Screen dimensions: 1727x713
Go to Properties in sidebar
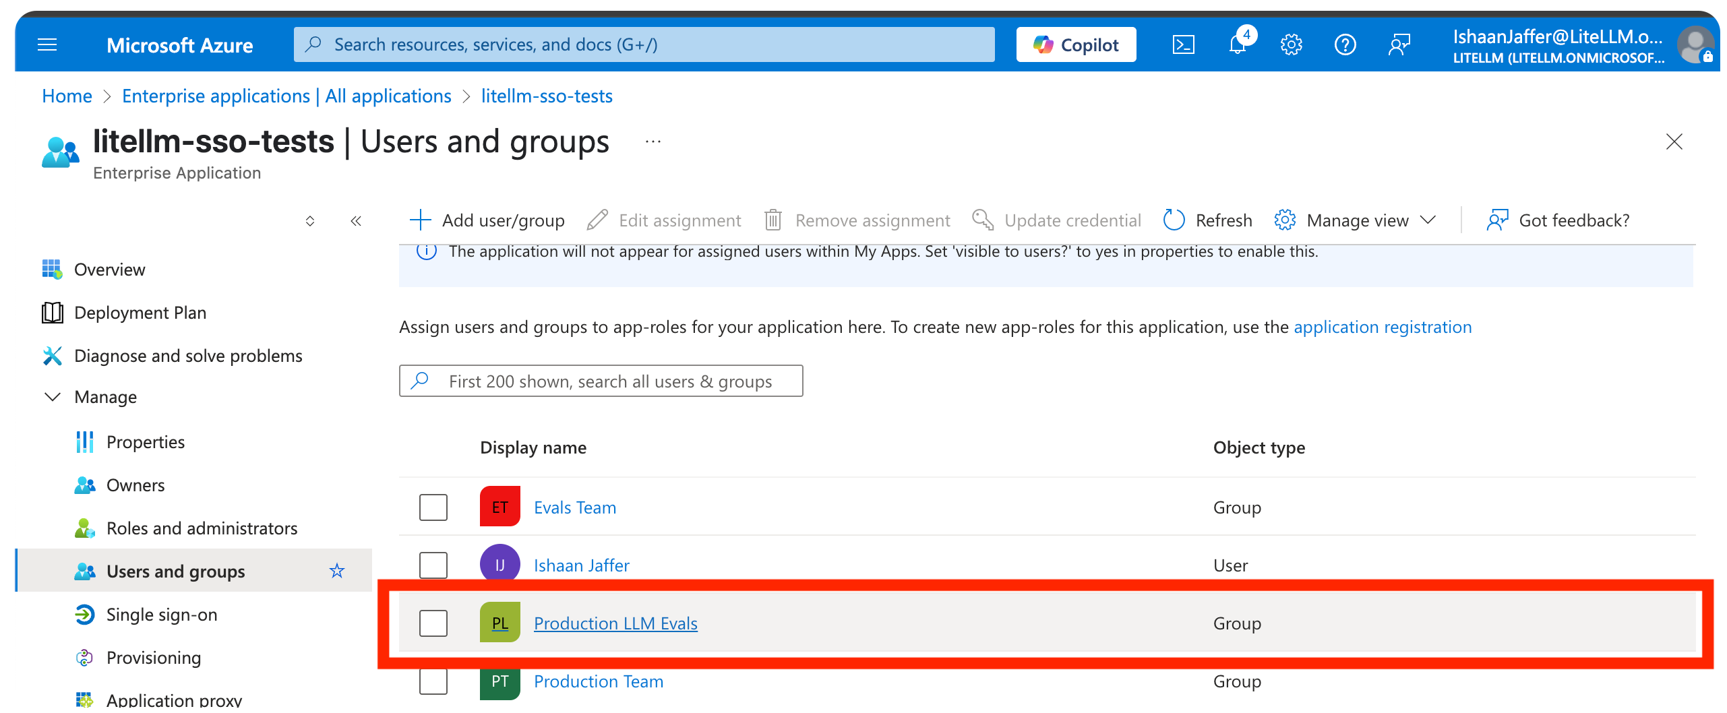tap(146, 442)
